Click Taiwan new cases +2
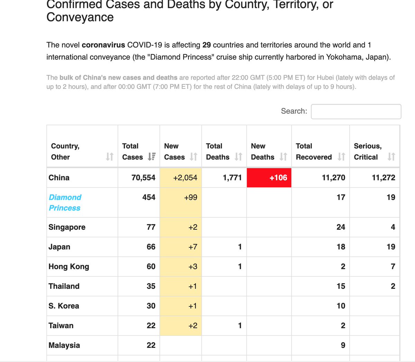Image resolution: width=415 pixels, height=362 pixels. point(193,326)
